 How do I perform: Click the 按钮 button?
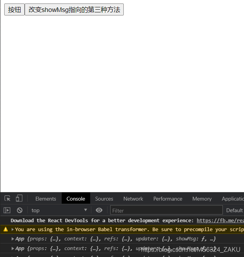point(14,10)
